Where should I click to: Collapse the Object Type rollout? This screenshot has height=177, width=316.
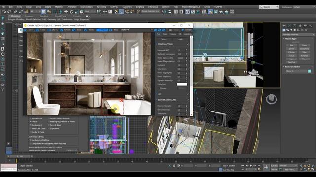tap(284, 39)
